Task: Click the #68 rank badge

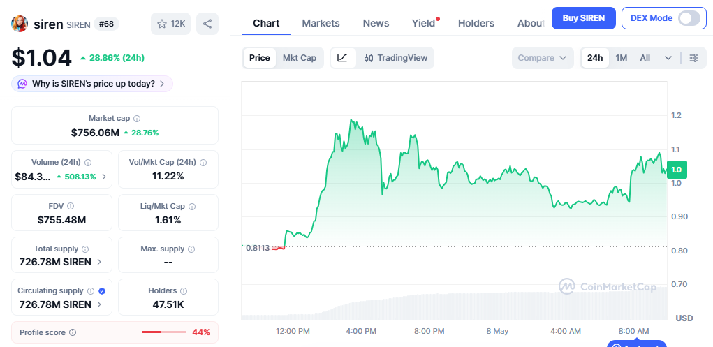Action: [106, 24]
